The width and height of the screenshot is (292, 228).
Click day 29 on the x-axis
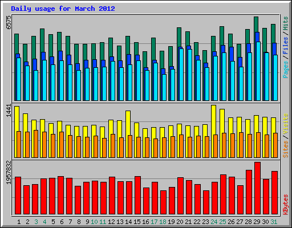coord(257,222)
